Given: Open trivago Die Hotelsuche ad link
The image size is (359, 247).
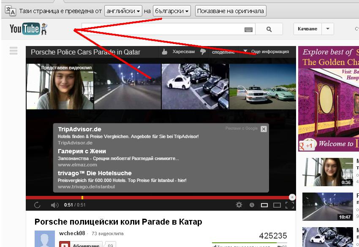Looking at the screenshot, I should coord(95,173).
